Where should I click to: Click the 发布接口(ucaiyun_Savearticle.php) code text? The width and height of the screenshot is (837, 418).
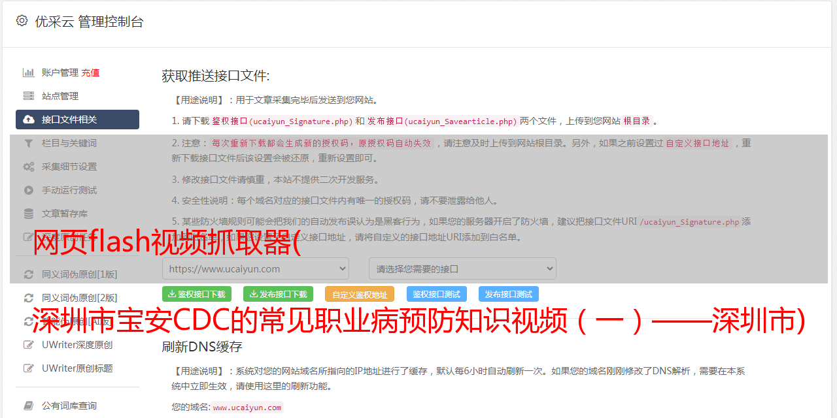pos(442,121)
